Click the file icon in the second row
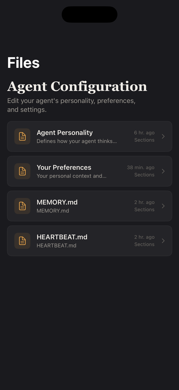Screen dimensions: 179x390 tap(22, 171)
